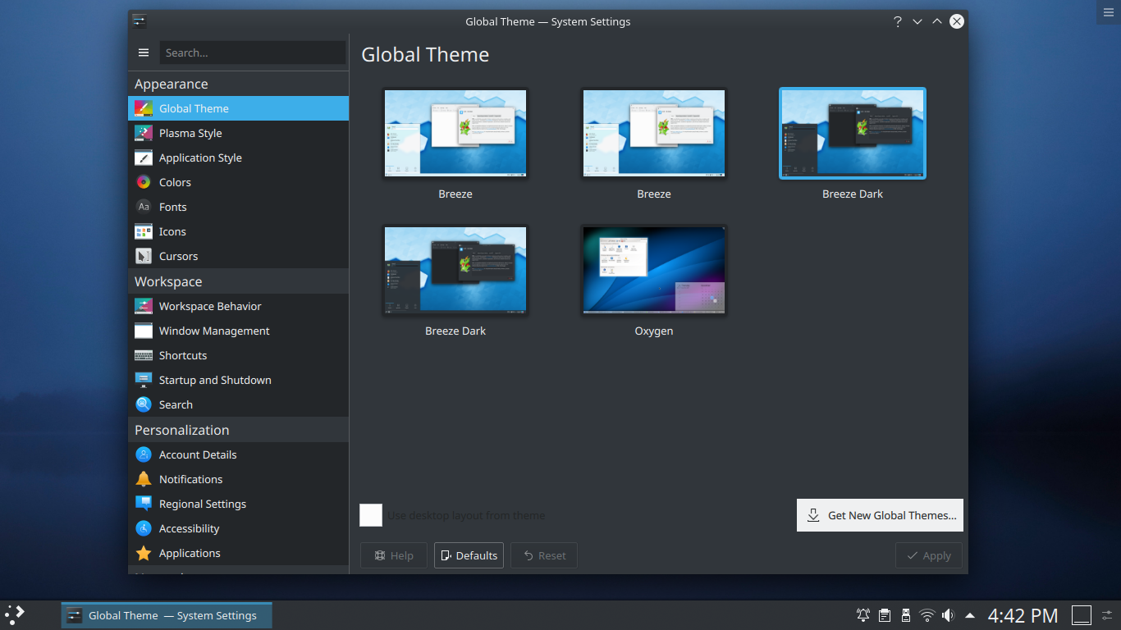This screenshot has width=1121, height=630.
Task: Select the Regional Settings icon
Action: click(x=144, y=504)
